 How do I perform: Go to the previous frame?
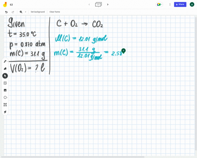(x=89, y=5)
